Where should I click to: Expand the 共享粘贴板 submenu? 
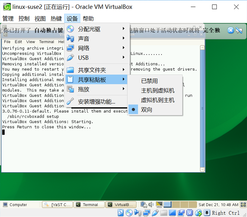(96, 80)
